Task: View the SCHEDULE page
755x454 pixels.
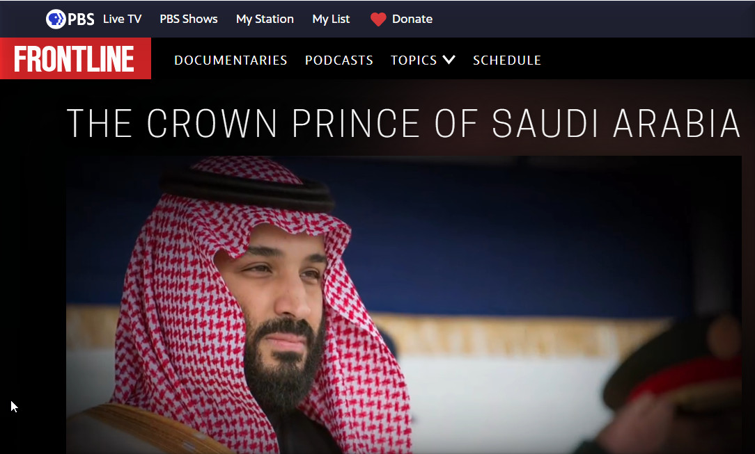Action: (x=507, y=60)
